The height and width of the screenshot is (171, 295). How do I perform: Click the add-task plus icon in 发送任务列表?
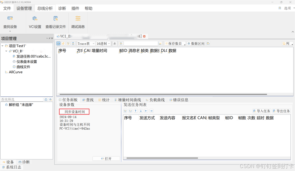click(x=125, y=111)
